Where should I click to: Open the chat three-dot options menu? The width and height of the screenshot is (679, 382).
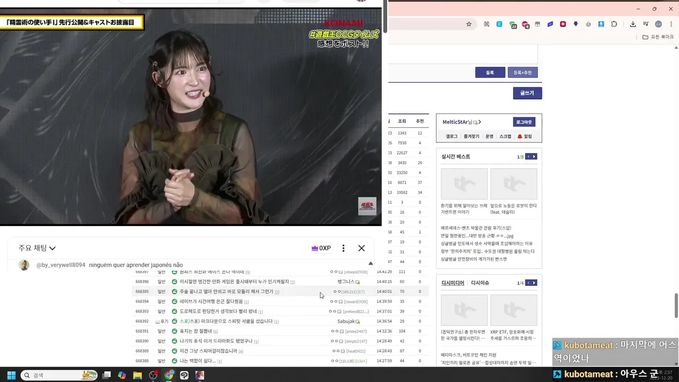click(343, 248)
